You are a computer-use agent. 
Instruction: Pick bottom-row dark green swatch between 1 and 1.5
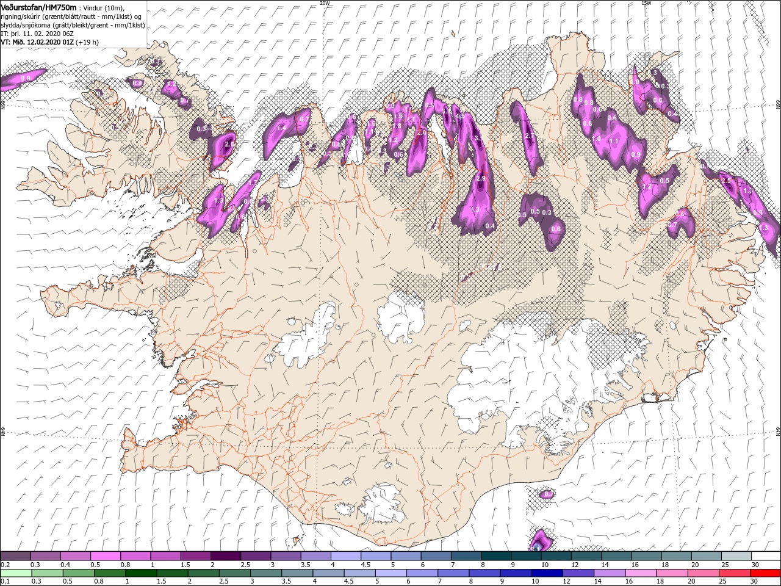pyautogui.click(x=141, y=573)
